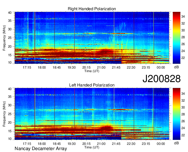Click the 18:00 tick label on the upper plot
Image resolution: width=188 pixels, height=152 pixels.
[x=42, y=67]
